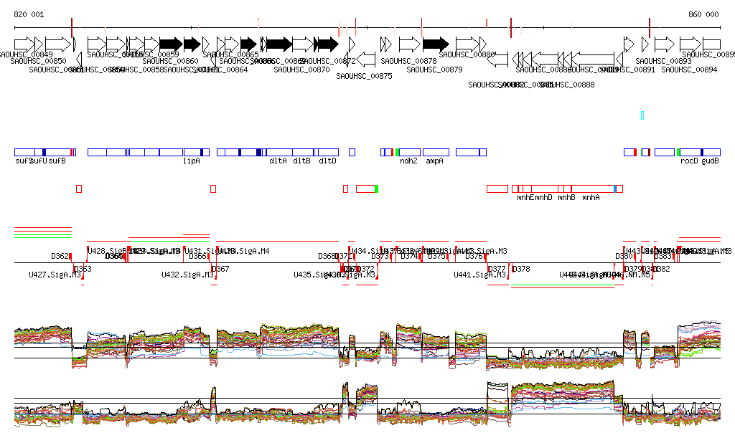Click the blue box above dltB
Viewport: 735px width, 438px height.
click(303, 153)
